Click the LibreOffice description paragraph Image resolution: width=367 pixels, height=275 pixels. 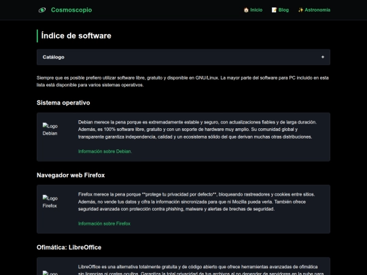coord(200,270)
